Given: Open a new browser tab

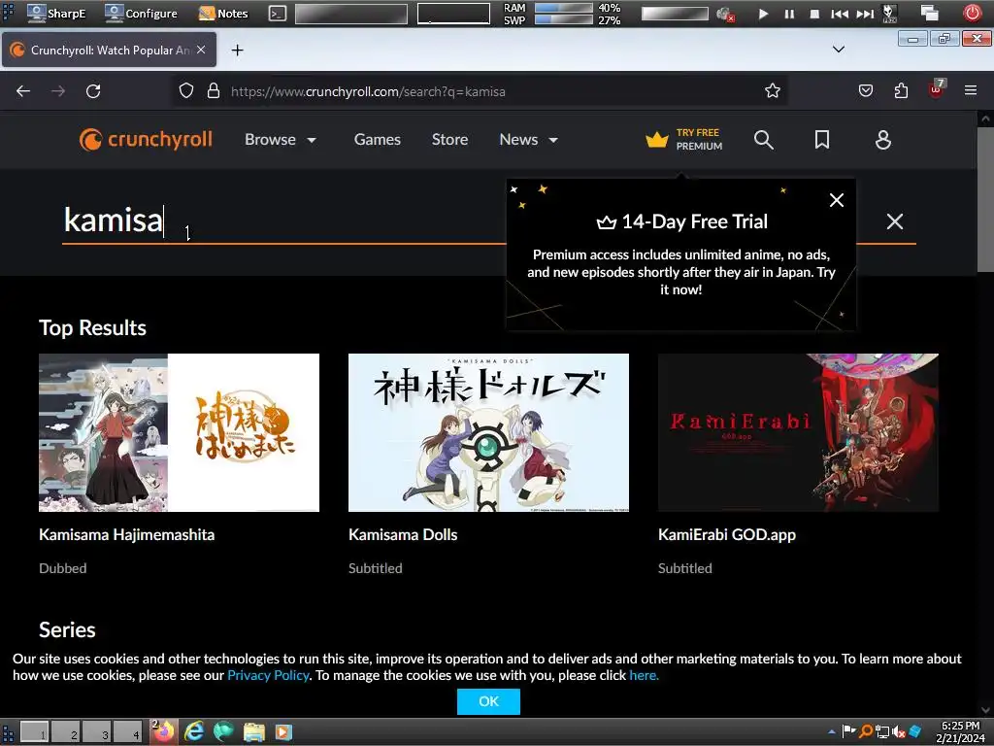Looking at the screenshot, I should point(237,51).
